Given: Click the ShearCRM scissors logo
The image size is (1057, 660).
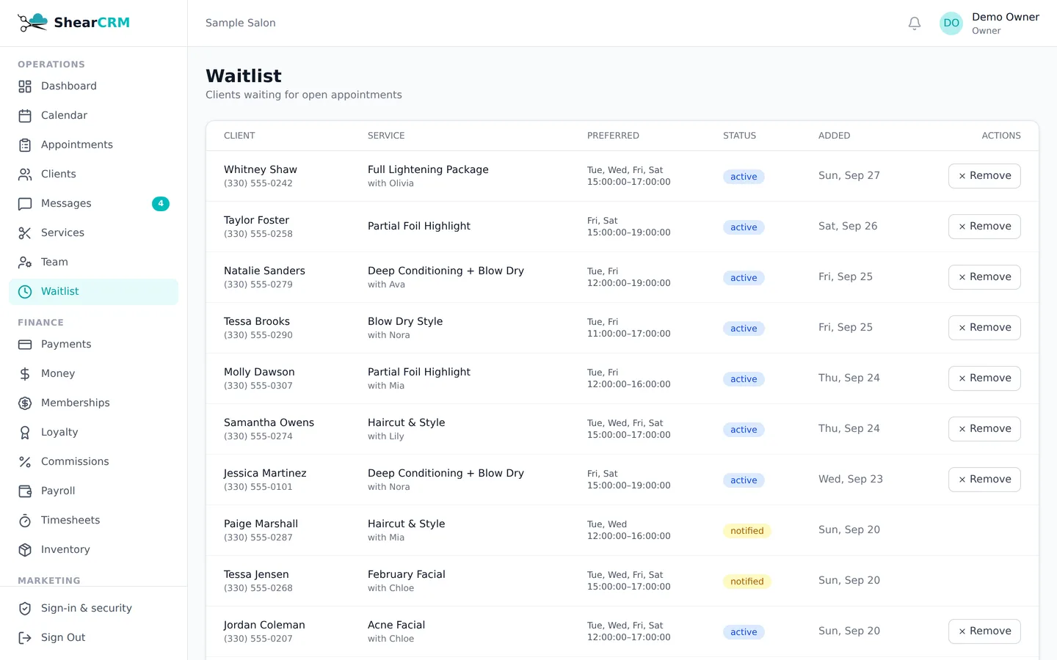Looking at the screenshot, I should click(33, 23).
